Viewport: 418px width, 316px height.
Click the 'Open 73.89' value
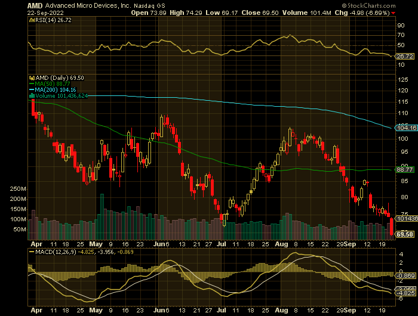(x=149, y=13)
